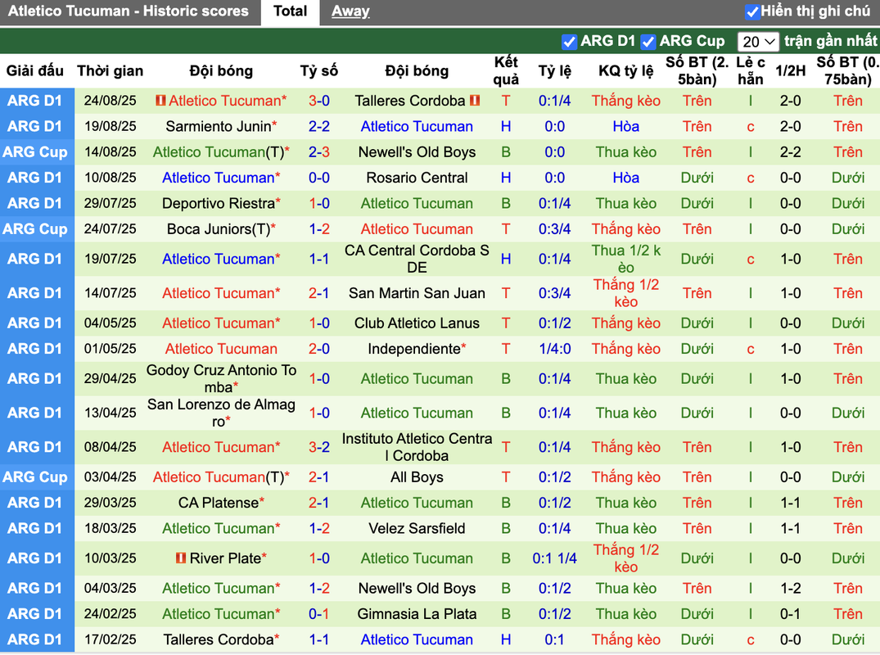Click the 1/2H column header

pyautogui.click(x=790, y=70)
